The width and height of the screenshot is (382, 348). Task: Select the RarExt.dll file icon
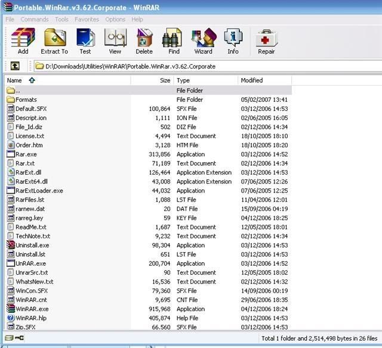click(x=11, y=172)
